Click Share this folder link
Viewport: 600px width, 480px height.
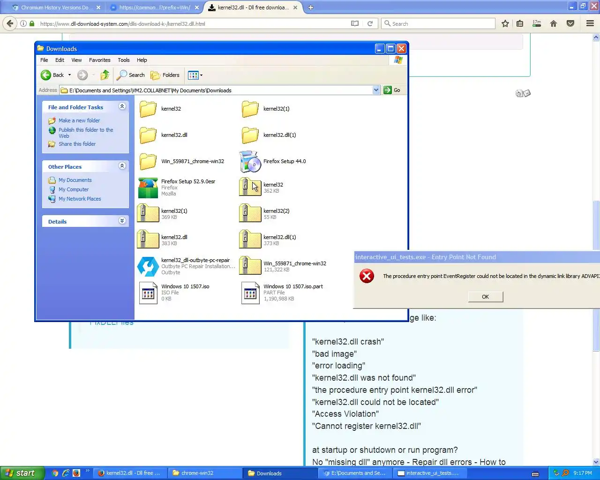point(77,144)
